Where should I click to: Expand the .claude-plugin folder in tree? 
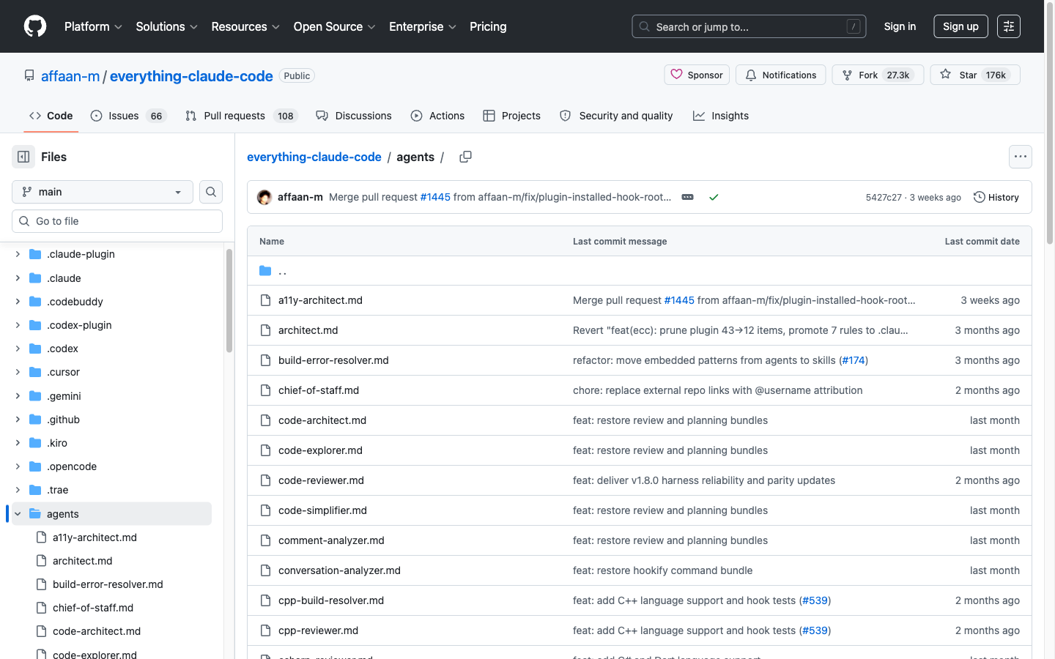pos(18,254)
